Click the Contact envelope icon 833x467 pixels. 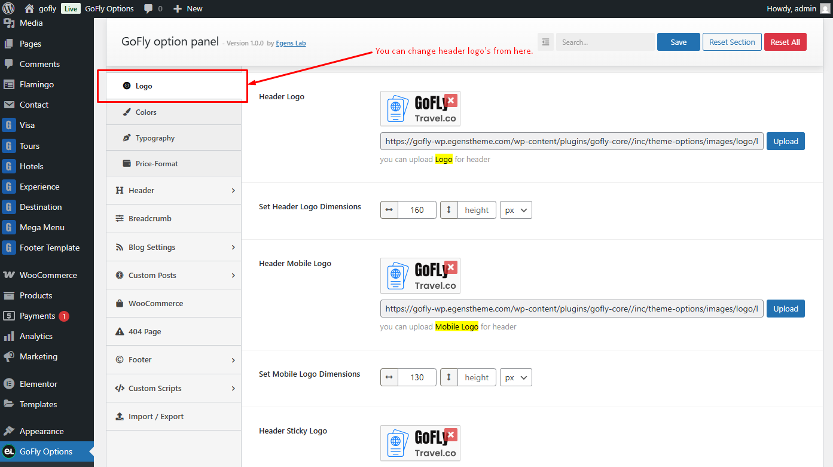pyautogui.click(x=9, y=105)
